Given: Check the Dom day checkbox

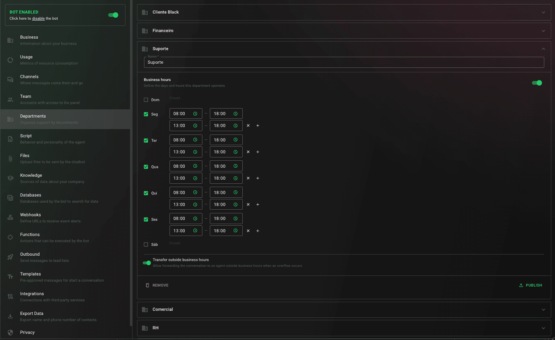Looking at the screenshot, I should coord(146,100).
